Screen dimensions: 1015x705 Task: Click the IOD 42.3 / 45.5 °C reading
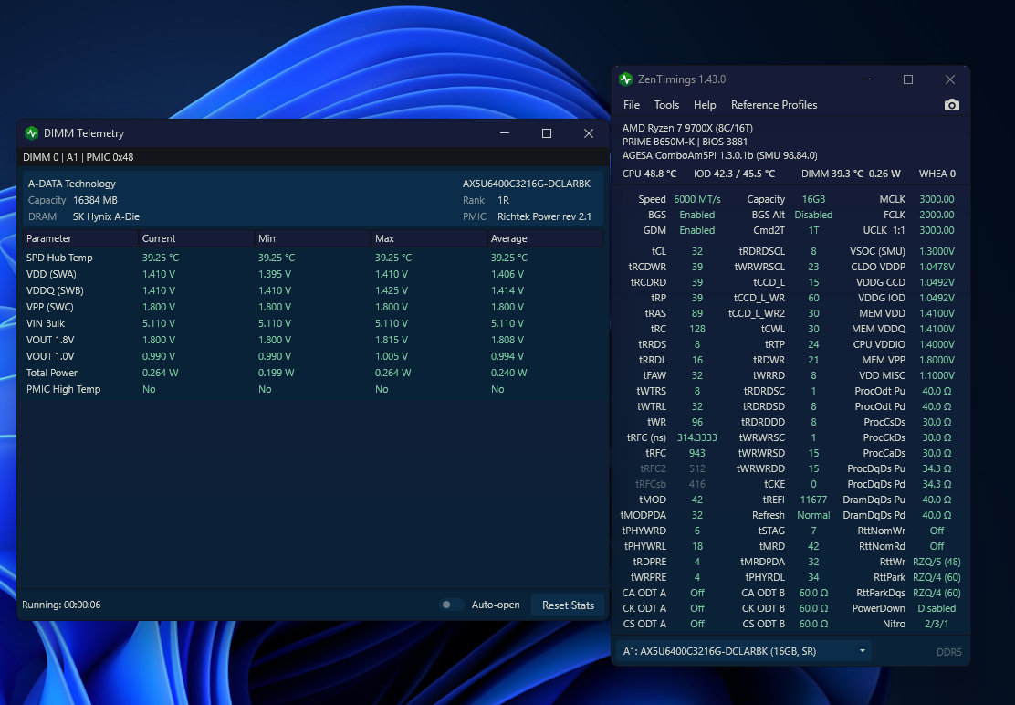pyautogui.click(x=734, y=174)
